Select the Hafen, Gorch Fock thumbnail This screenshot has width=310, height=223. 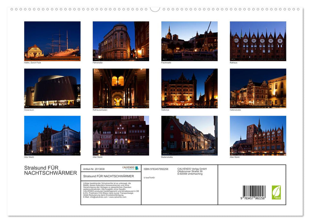click(x=52, y=41)
